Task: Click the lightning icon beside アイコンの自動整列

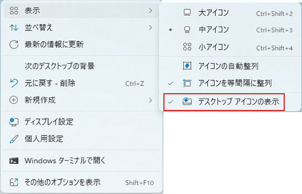Action: coord(187,66)
